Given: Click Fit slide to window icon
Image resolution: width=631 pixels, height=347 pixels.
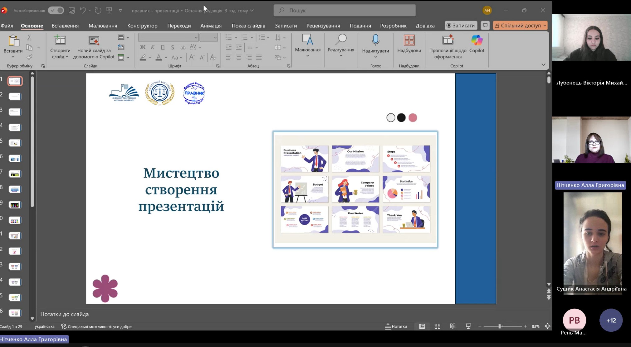Looking at the screenshot, I should tap(547, 326).
